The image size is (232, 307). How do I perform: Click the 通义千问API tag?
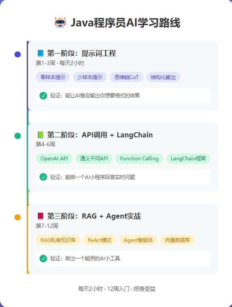94,159
